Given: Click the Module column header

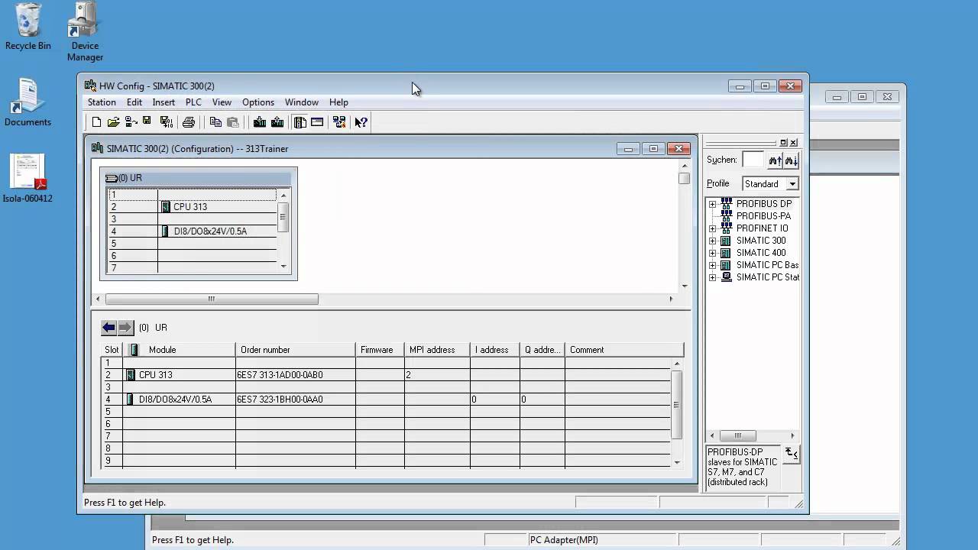Looking at the screenshot, I should pyautogui.click(x=180, y=350).
